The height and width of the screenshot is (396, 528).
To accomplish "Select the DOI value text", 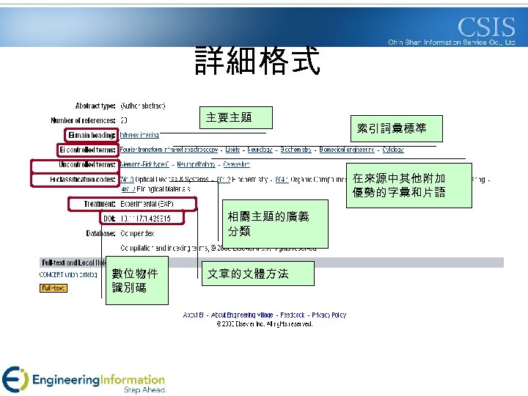I will click(x=145, y=219).
